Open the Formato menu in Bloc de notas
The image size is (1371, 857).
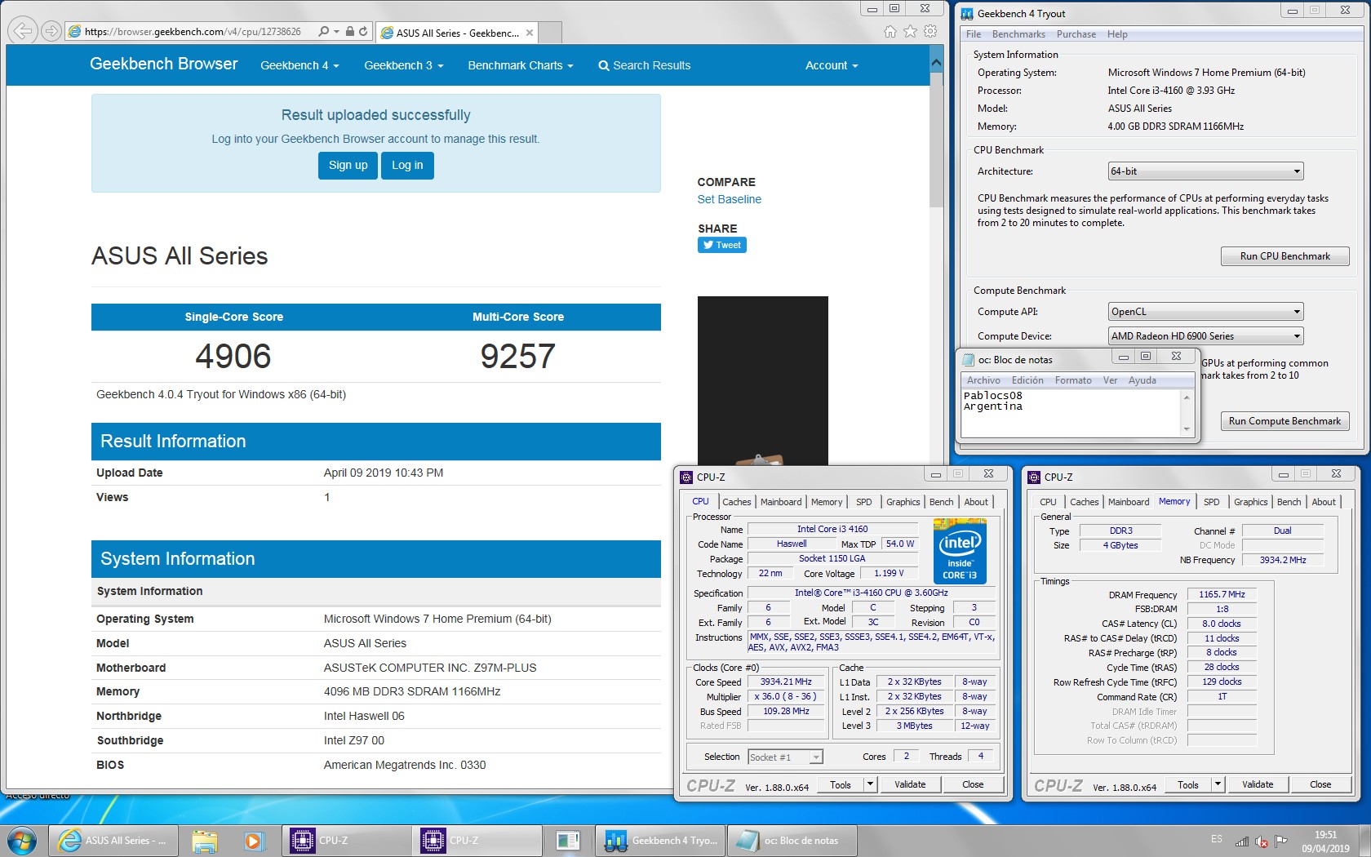(x=1073, y=380)
